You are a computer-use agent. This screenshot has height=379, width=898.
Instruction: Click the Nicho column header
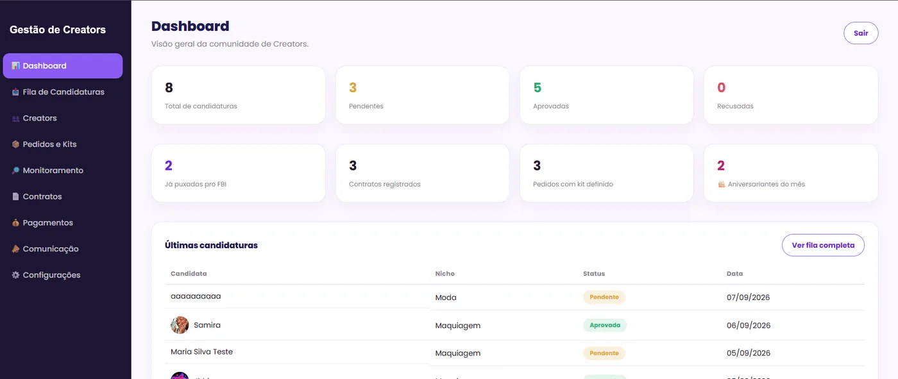click(x=445, y=274)
